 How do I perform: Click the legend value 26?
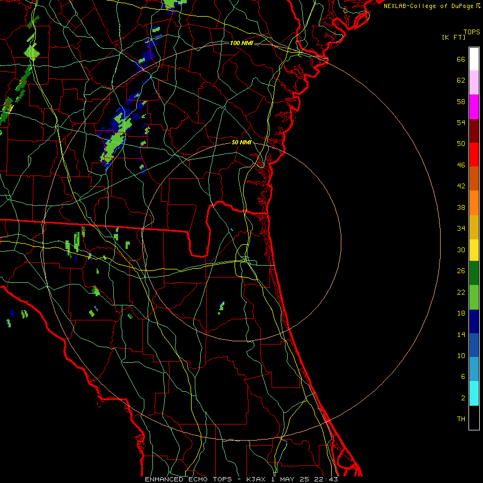coord(461,271)
